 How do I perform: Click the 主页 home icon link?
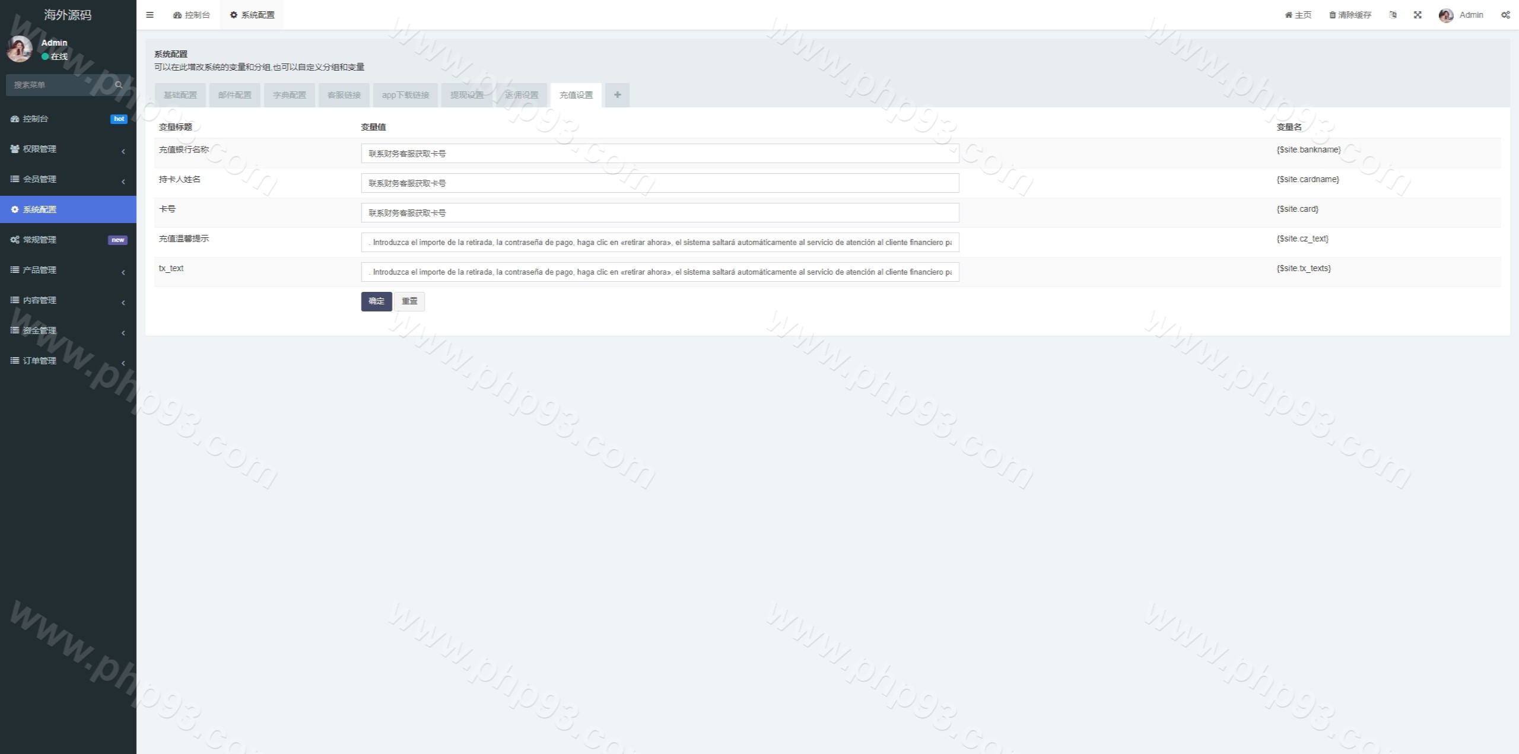click(x=1298, y=15)
